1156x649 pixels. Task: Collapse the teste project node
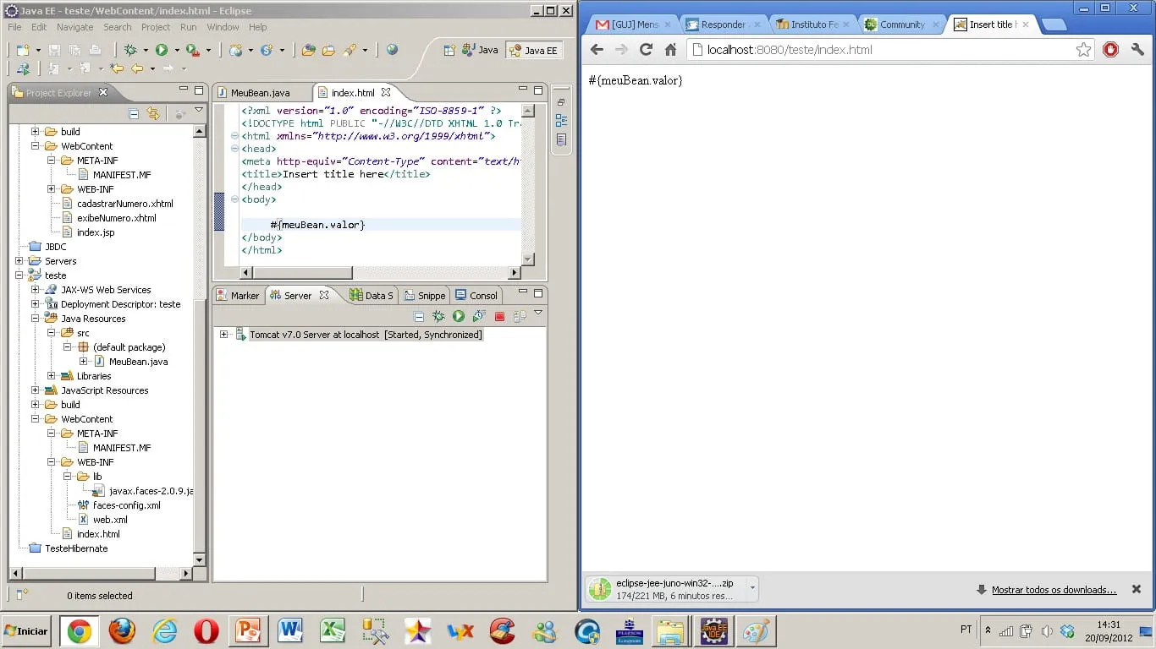click(19, 275)
